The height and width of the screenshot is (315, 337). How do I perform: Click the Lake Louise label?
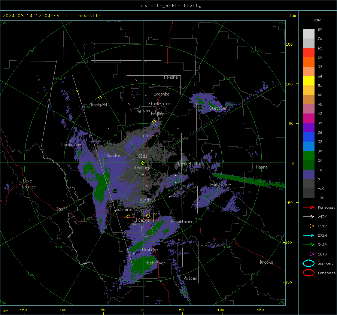click(x=29, y=184)
